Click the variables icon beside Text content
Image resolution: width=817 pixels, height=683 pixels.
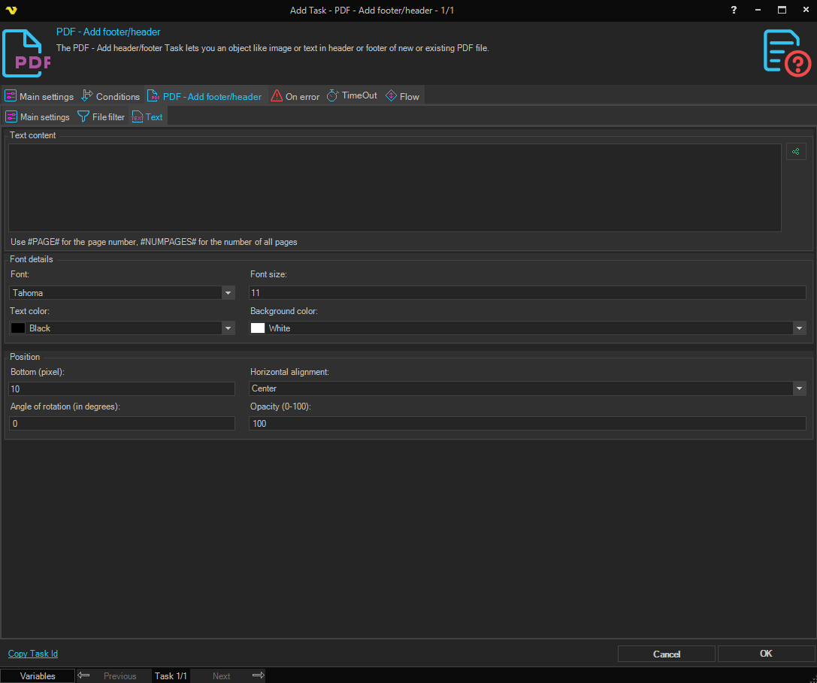[x=796, y=152]
